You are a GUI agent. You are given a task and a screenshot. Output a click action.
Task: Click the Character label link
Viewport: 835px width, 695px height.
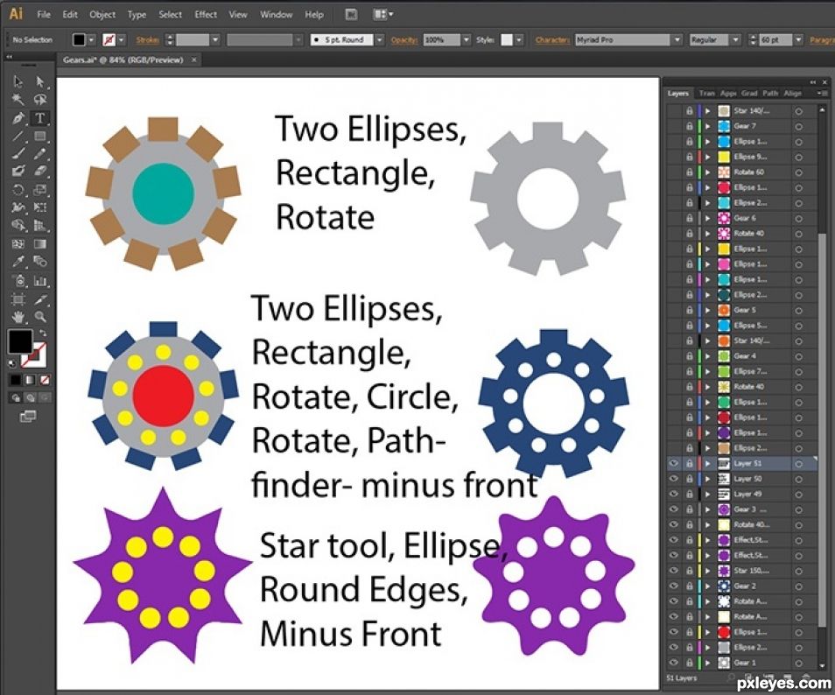pyautogui.click(x=552, y=40)
